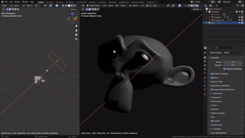
Task: Switch to the Shading workspace tab
Action: (92, 2)
